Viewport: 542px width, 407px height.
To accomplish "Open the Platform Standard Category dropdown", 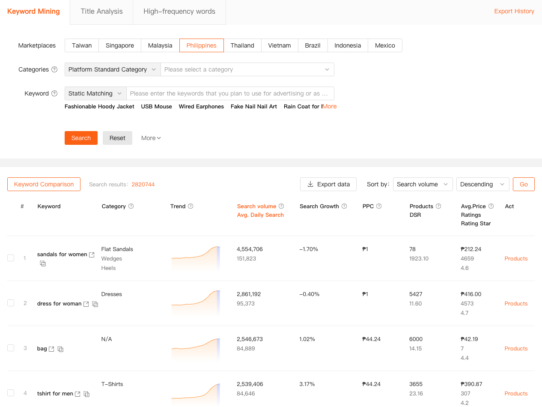I will (113, 69).
